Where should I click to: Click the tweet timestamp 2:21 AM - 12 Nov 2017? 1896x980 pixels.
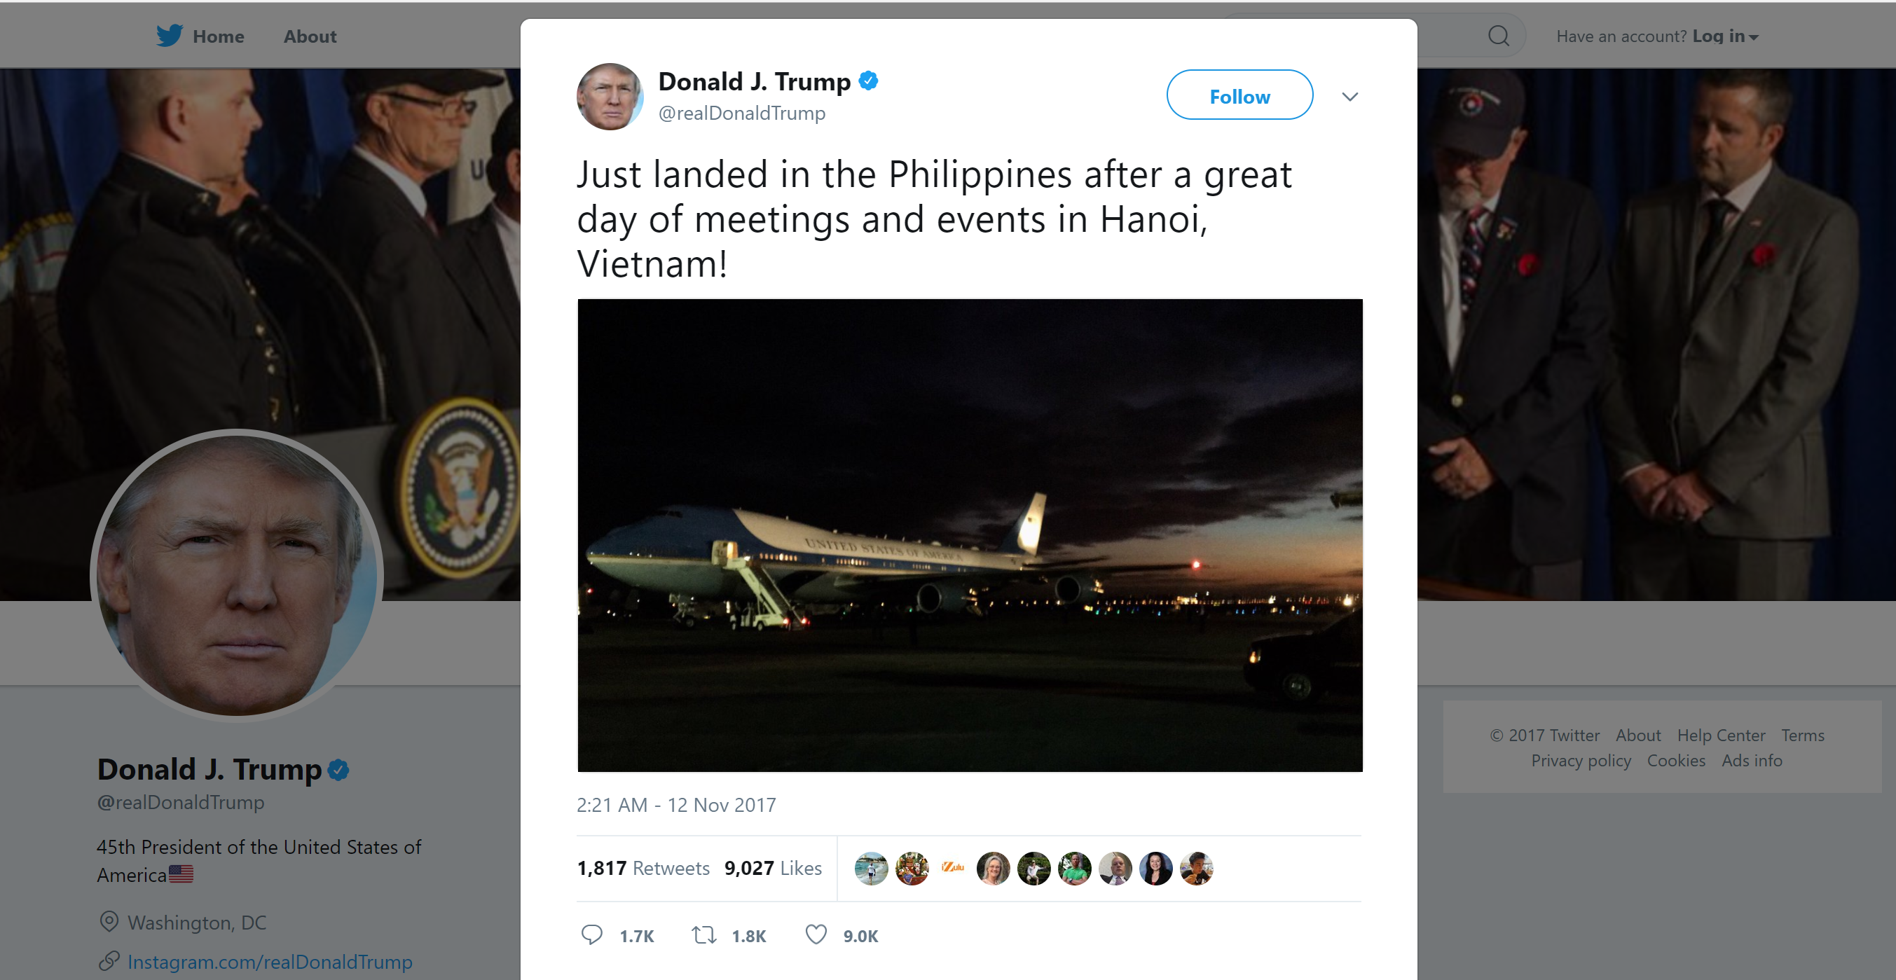(x=675, y=805)
